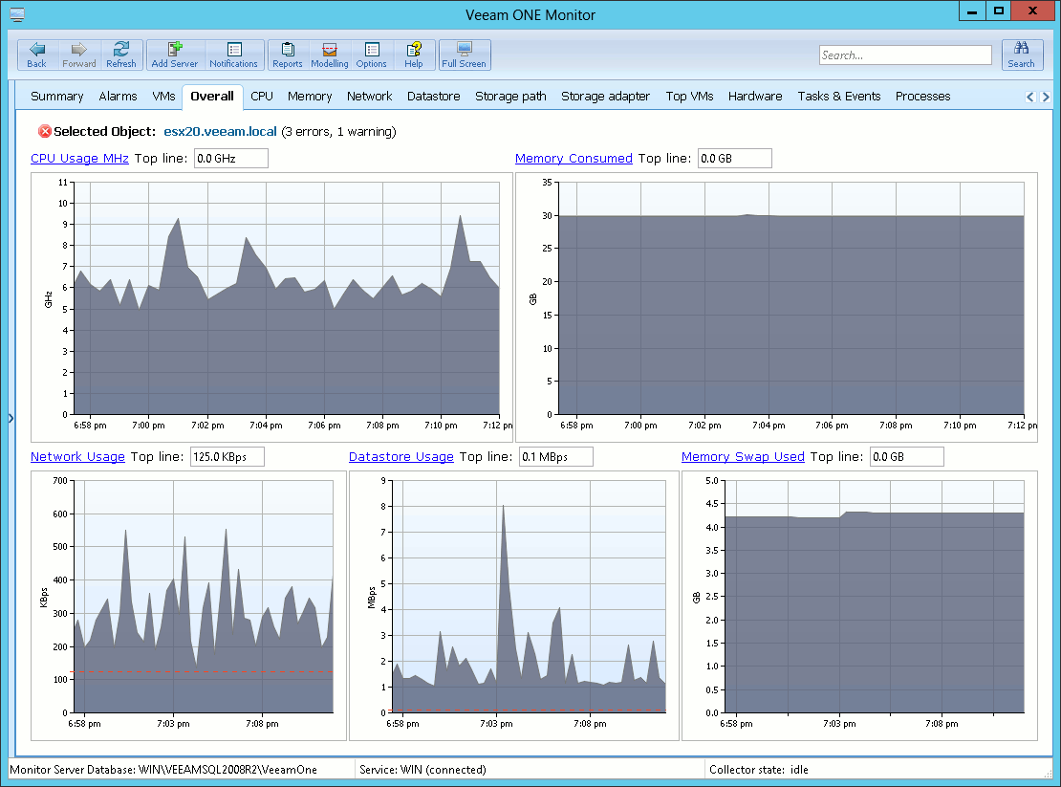Select the Storage path tab

[510, 96]
